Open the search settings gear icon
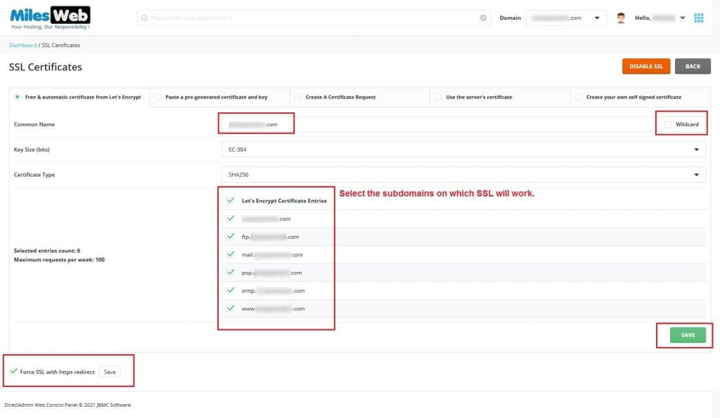 [483, 18]
